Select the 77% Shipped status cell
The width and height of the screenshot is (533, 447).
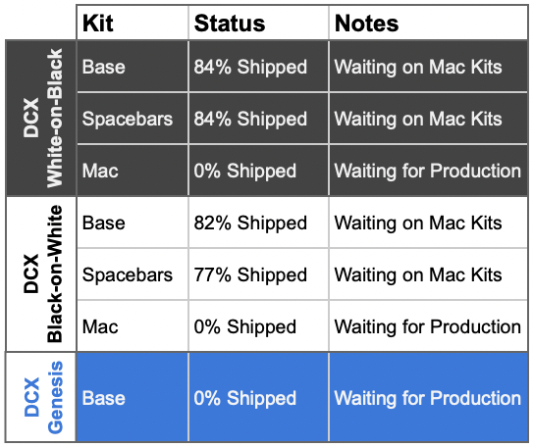258,274
